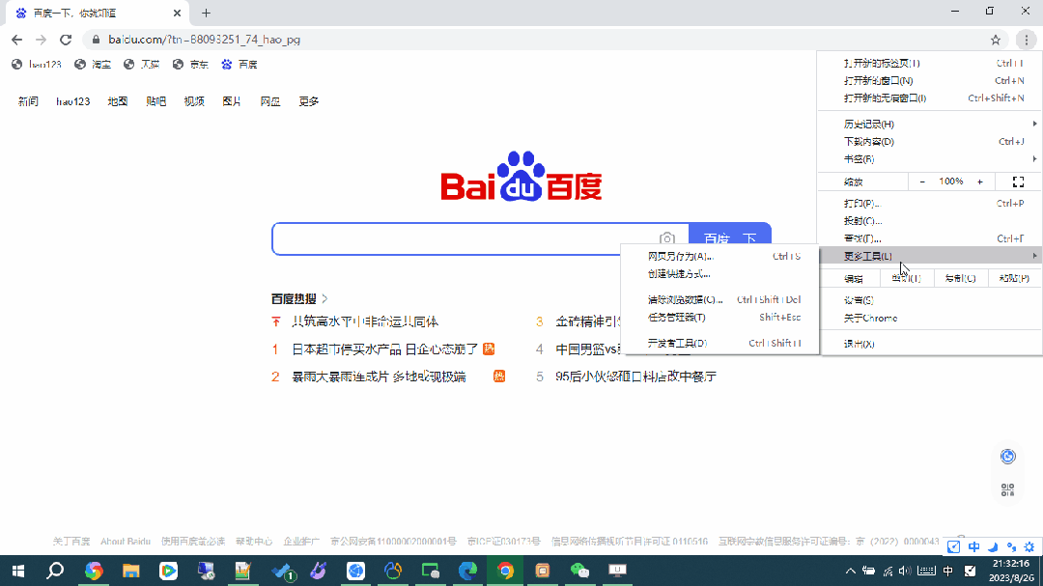Open the 更多 navigation link
The height and width of the screenshot is (586, 1043).
tap(309, 101)
